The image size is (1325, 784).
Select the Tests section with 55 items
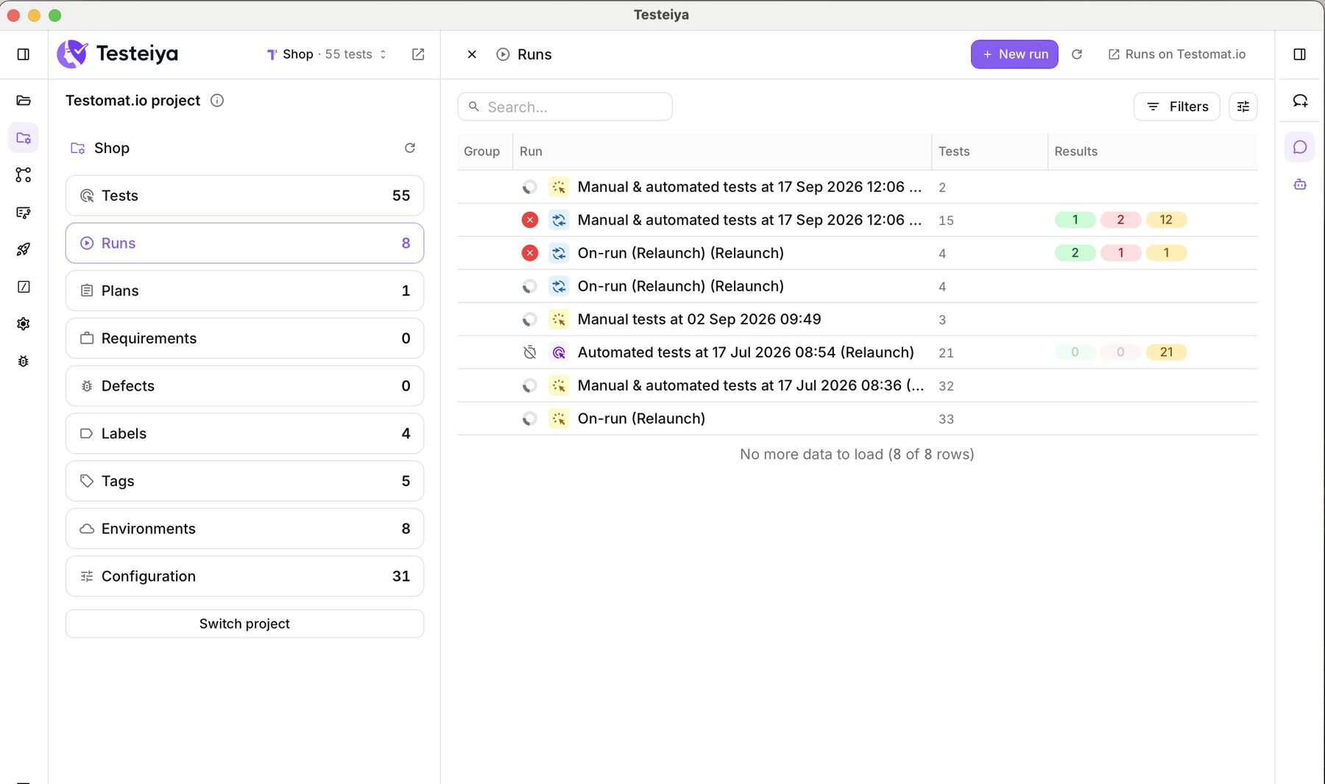click(x=244, y=196)
